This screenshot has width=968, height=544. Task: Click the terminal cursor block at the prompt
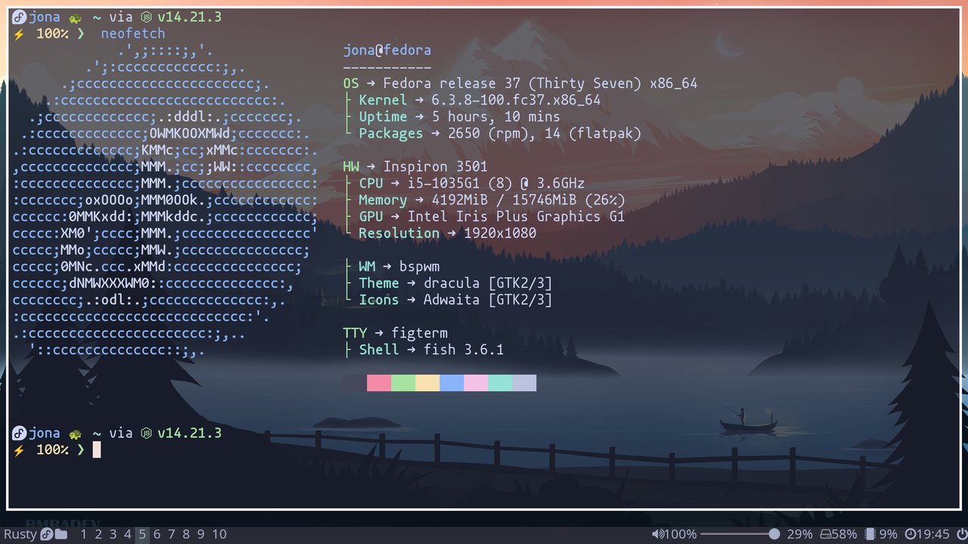97,450
